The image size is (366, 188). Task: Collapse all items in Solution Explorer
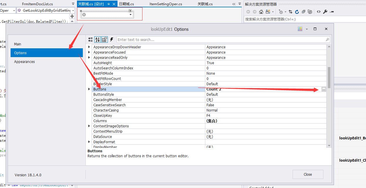click(304, 12)
